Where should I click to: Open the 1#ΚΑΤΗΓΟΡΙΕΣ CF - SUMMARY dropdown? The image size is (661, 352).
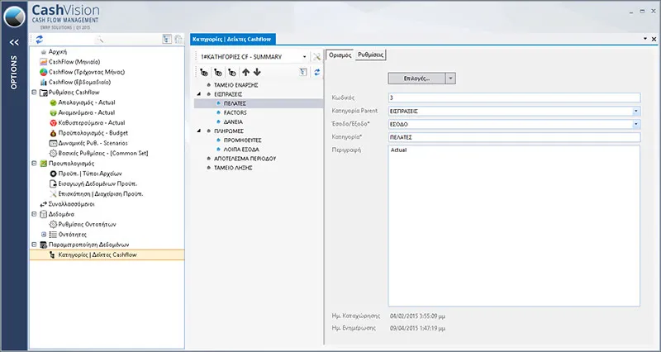click(304, 57)
